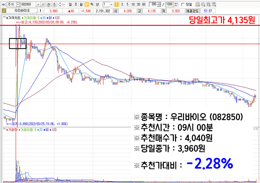Click the i information icon
This screenshot has width=260, height=183.
[x=40, y=11]
